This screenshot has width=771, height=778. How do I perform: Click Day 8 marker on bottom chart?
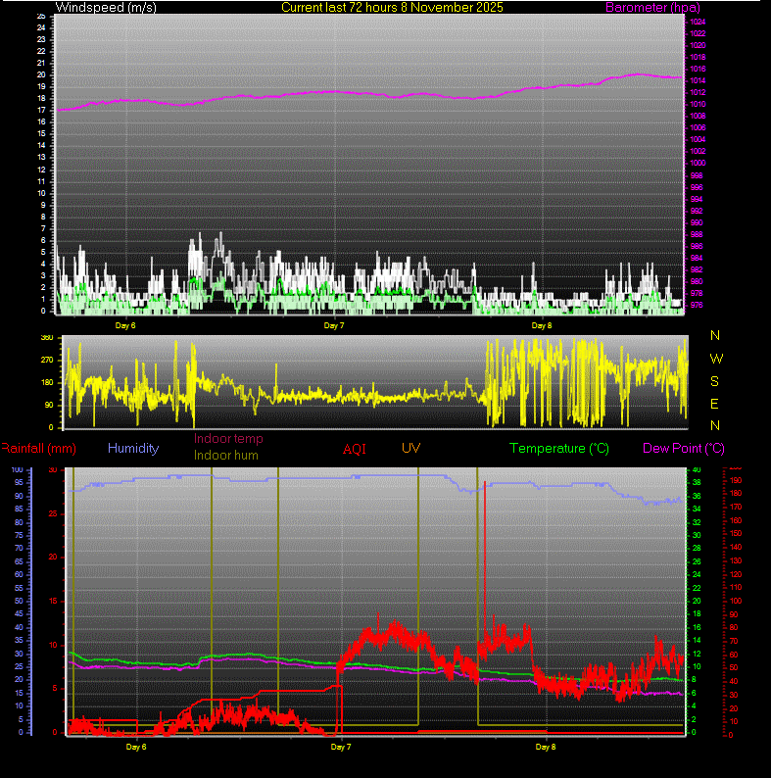pyautogui.click(x=546, y=747)
